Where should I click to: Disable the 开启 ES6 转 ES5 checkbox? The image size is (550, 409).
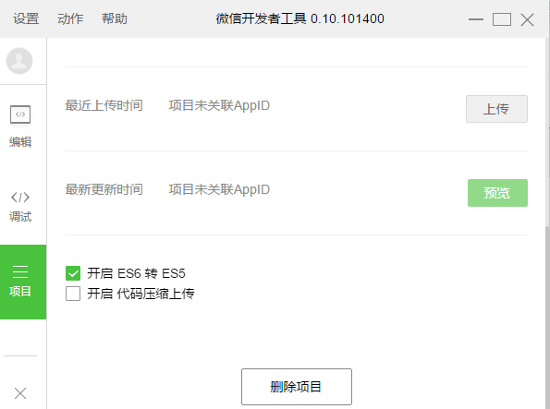coord(73,273)
